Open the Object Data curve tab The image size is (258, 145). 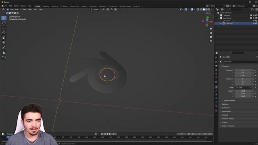216,102
